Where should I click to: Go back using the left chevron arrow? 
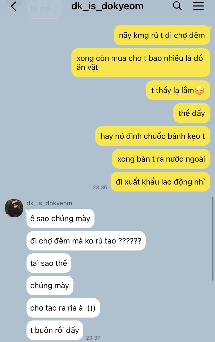tap(14, 6)
